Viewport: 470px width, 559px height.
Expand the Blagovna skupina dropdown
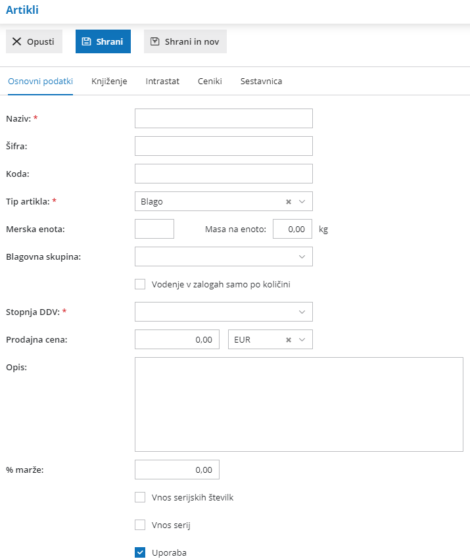[x=302, y=256]
